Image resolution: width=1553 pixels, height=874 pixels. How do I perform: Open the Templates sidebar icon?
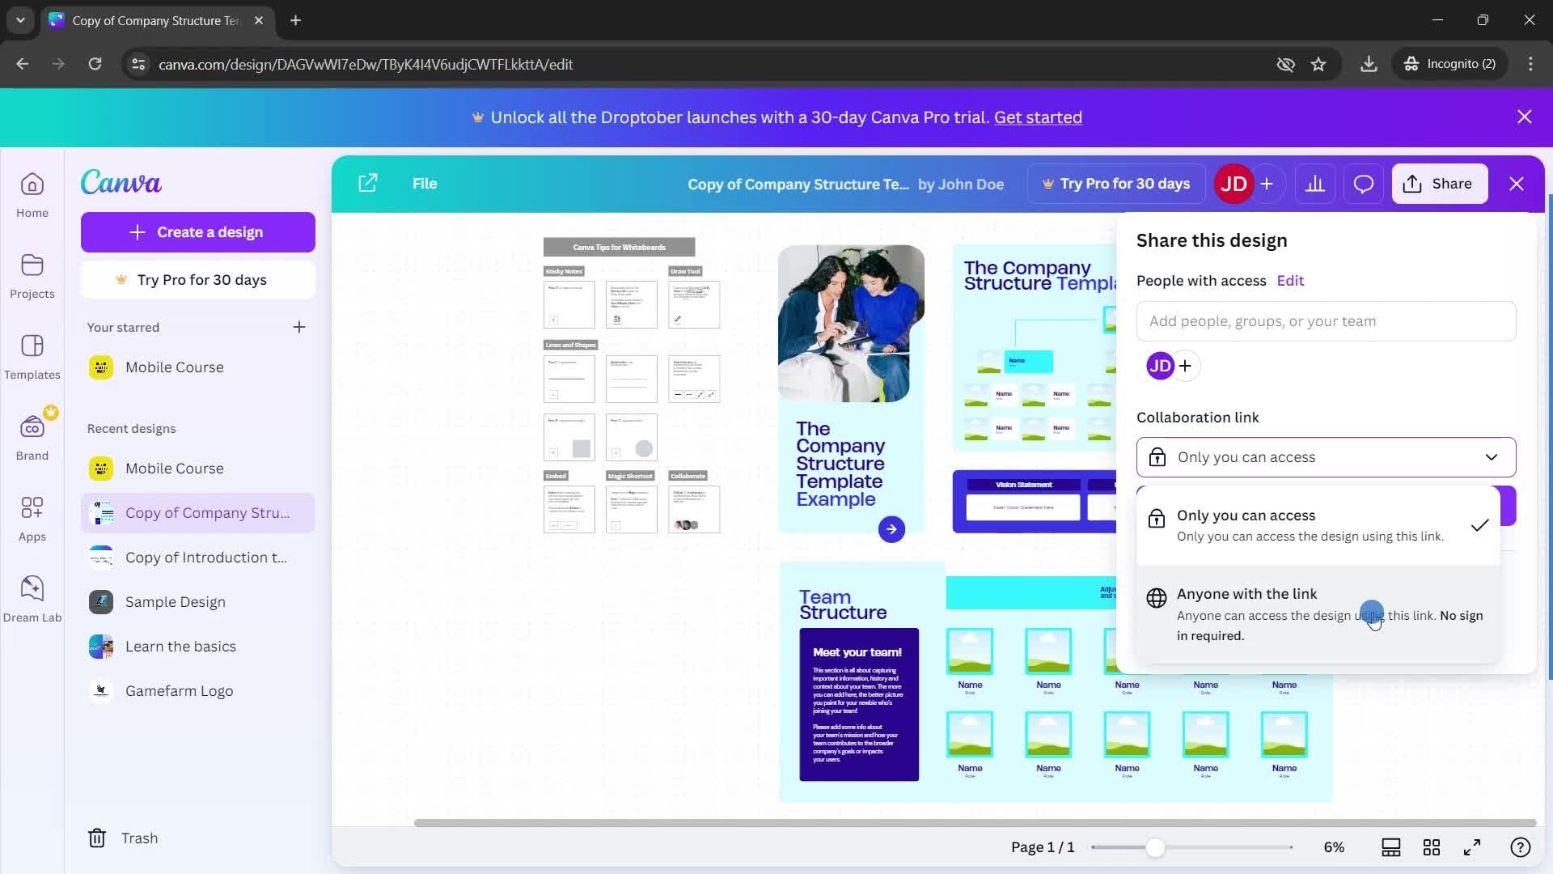32,357
